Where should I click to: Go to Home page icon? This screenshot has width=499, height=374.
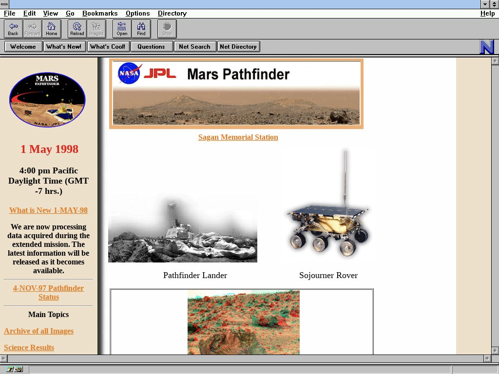click(51, 29)
